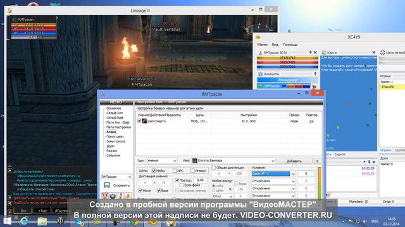Open the RMTpacan profile dropdown
Viewport: 405px width, 227px height.
pos(116,177)
